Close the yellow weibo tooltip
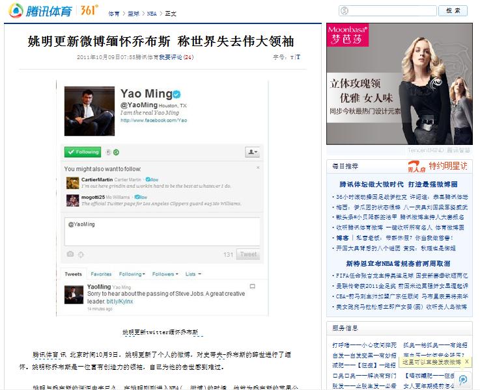 [466, 361]
